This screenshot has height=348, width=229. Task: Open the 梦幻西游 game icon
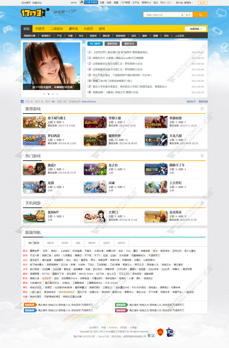34,140
